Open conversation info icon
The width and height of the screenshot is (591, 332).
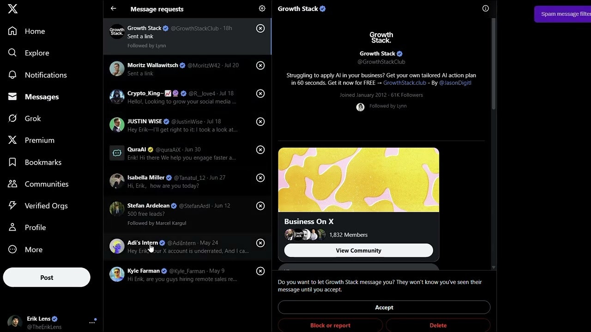(485, 8)
